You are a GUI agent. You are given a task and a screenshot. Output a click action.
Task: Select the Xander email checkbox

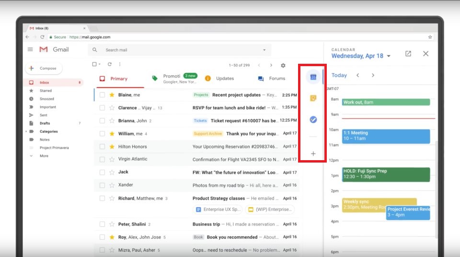pos(102,186)
